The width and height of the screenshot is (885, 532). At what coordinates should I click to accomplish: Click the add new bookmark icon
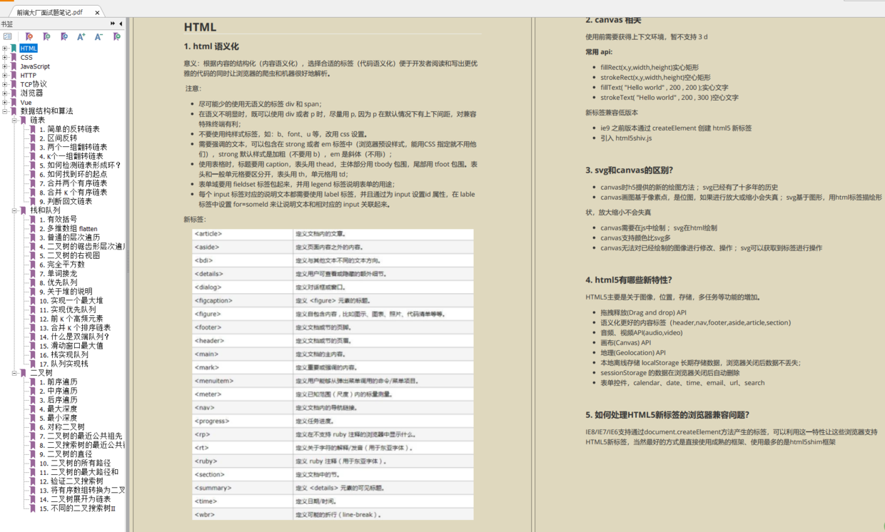click(x=46, y=36)
